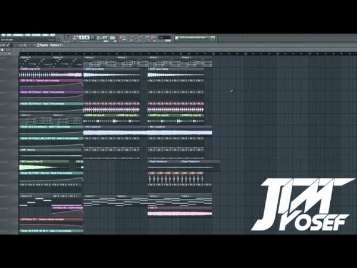Open the Playlist - Pattern 7 title menu
Screen dimensions: 357x268
(50, 45)
